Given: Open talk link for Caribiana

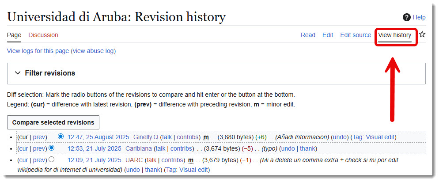Looking at the screenshot, I should (x=160, y=149).
